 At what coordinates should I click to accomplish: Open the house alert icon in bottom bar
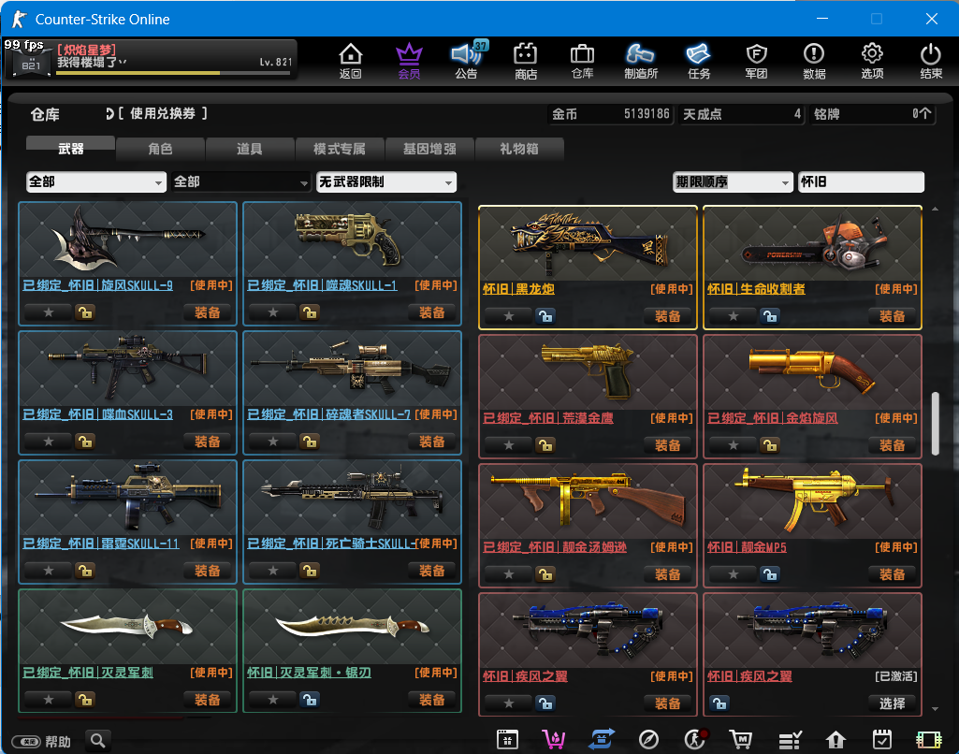pyautogui.click(x=835, y=740)
